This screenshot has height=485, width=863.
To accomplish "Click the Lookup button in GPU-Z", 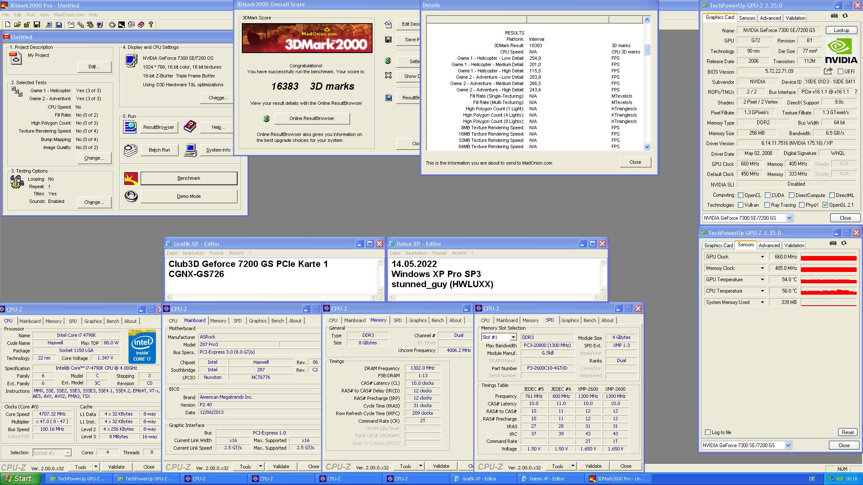I will [x=841, y=30].
